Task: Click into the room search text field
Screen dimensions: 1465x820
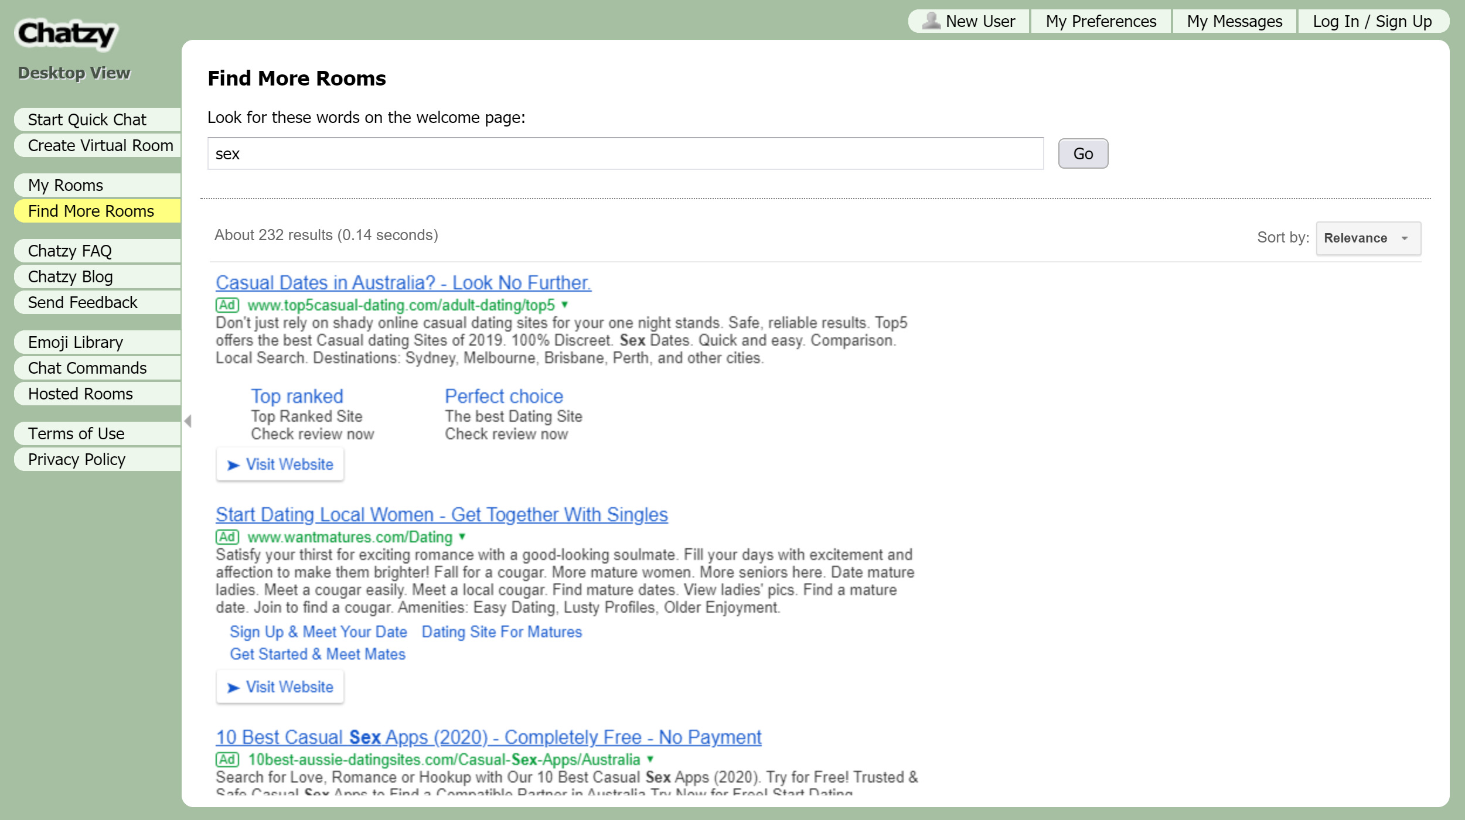Action: (625, 154)
